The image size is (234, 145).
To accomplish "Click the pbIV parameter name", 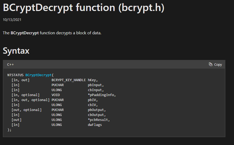I will pos(93,100).
